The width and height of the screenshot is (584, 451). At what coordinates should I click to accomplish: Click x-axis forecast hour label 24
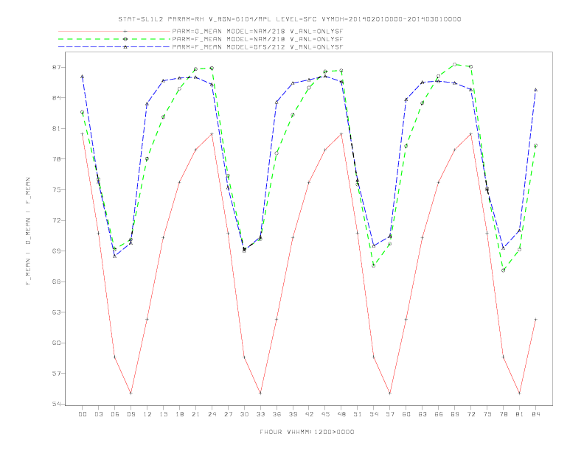tap(212, 414)
